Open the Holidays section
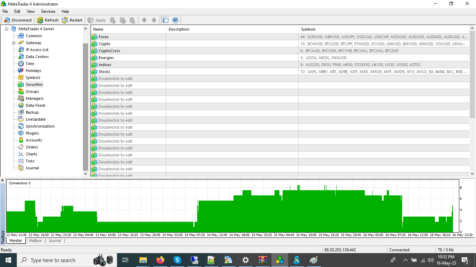 click(x=33, y=71)
